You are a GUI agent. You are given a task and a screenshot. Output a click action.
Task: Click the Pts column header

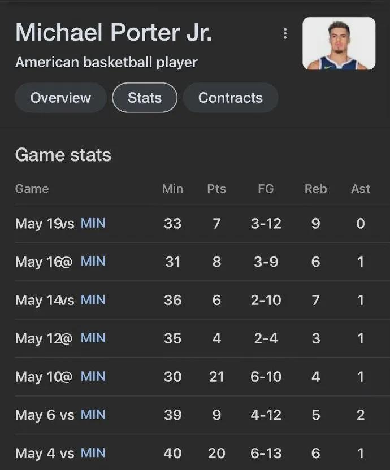point(216,189)
